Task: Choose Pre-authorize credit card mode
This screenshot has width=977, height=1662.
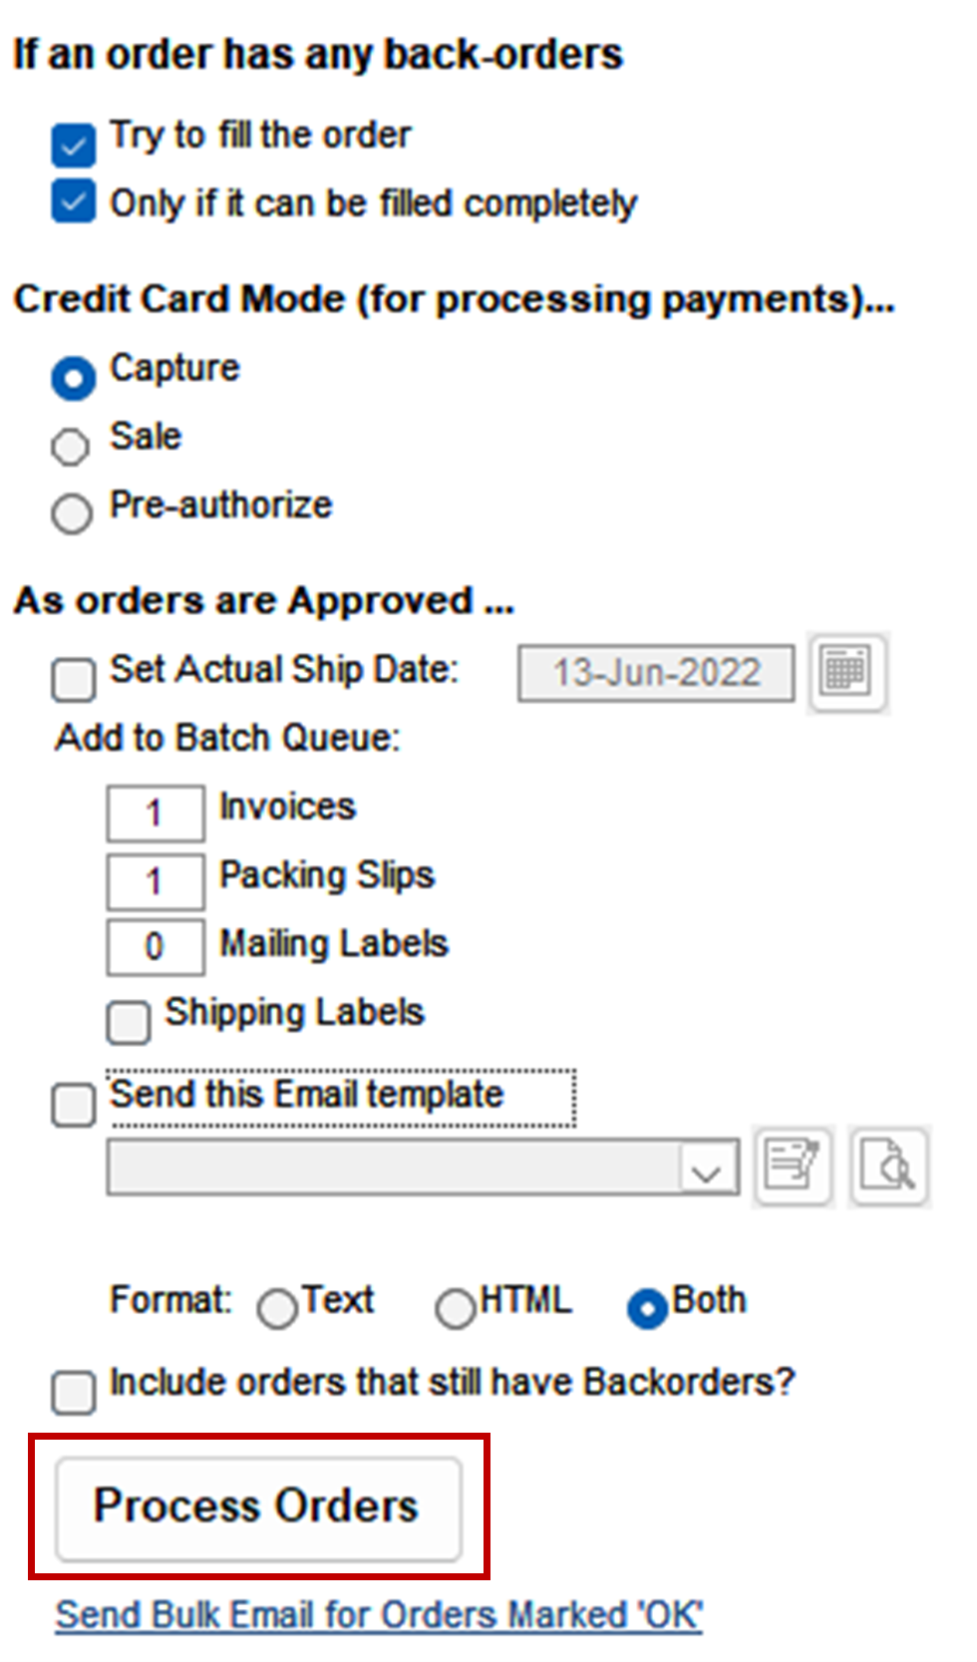Action: [71, 513]
